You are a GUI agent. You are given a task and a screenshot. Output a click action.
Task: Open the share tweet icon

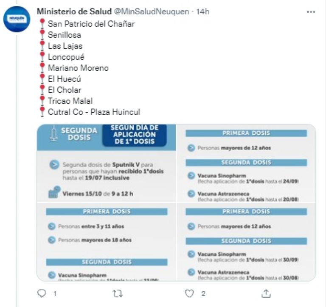click(266, 293)
